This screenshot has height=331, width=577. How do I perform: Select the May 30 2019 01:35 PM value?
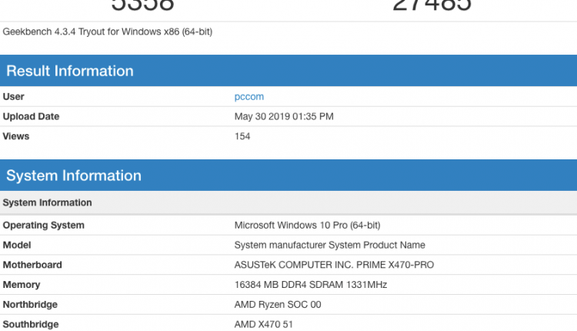pos(284,116)
